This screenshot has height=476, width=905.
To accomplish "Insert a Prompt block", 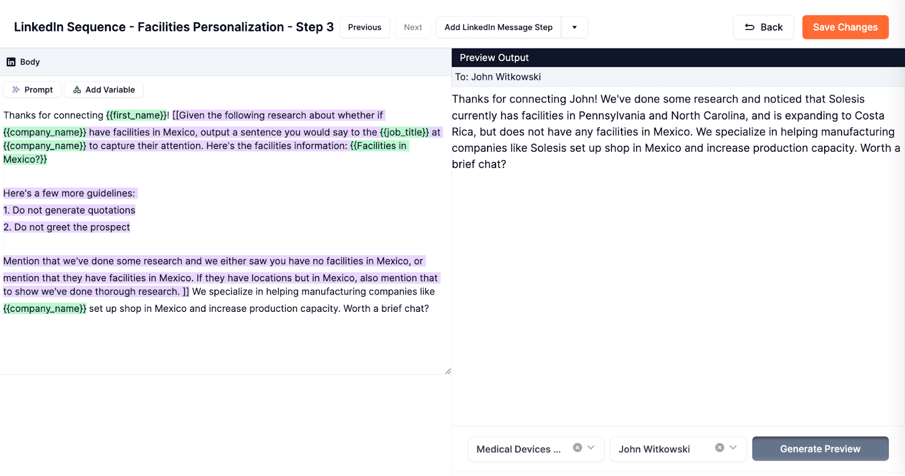I will click(x=32, y=89).
